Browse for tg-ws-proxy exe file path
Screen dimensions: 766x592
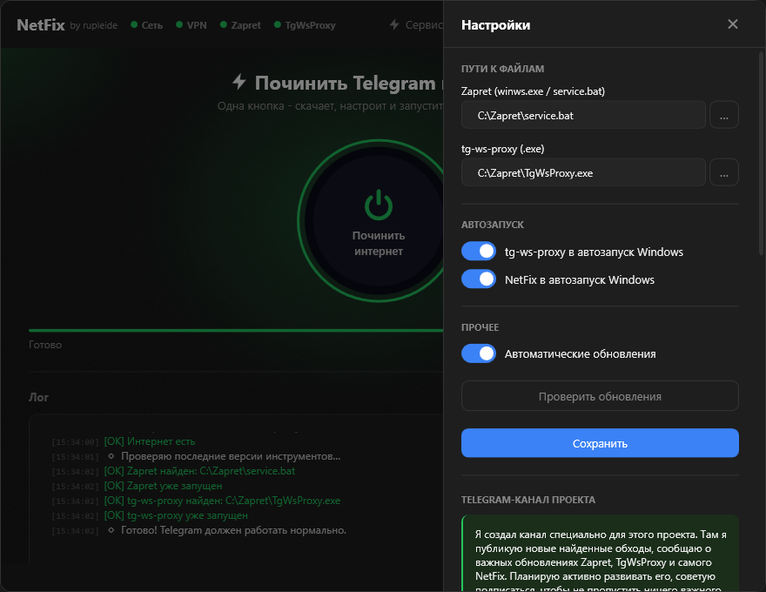[x=724, y=172]
